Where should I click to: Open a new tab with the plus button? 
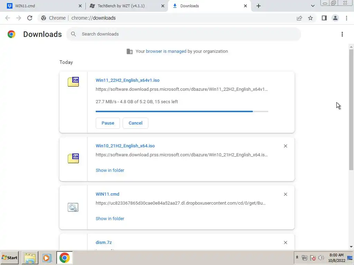[x=259, y=6]
